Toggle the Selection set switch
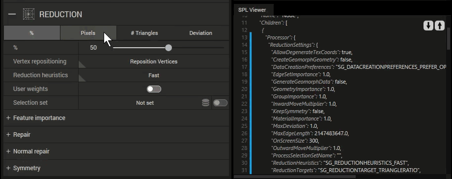The image size is (452, 179). [220, 103]
